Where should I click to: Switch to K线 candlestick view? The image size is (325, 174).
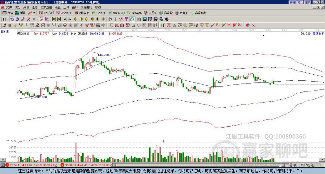point(33,13)
